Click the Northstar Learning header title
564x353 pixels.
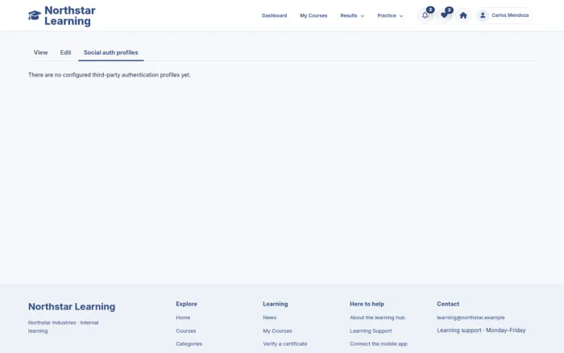[x=70, y=16]
